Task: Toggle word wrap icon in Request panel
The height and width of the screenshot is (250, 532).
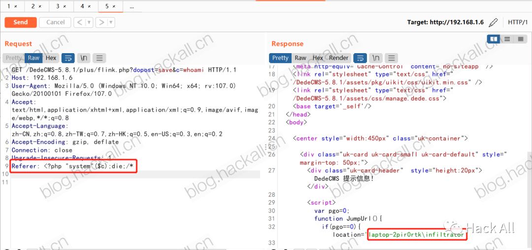Action: pyautogui.click(x=68, y=58)
